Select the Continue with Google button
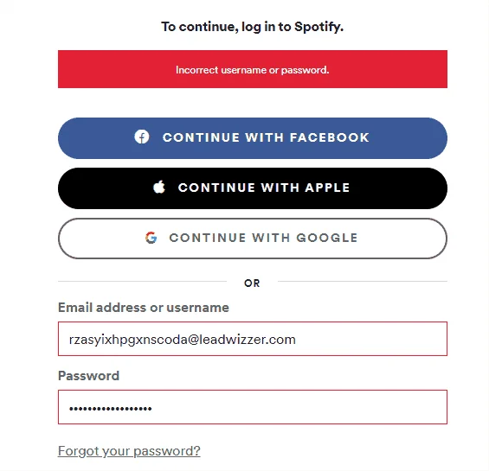Image resolution: width=489 pixels, height=471 pixels. pos(253,239)
